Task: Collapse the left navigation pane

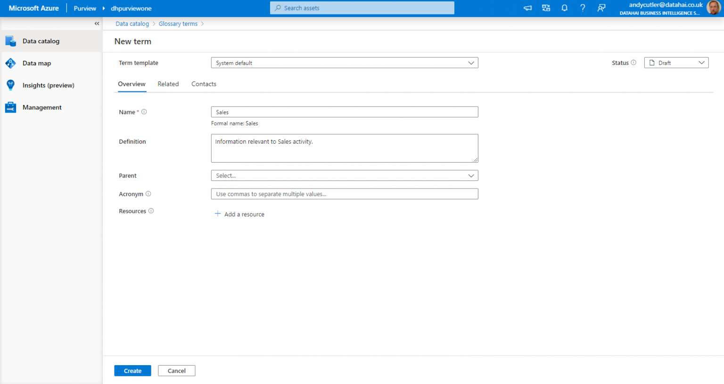Action: 97,23
